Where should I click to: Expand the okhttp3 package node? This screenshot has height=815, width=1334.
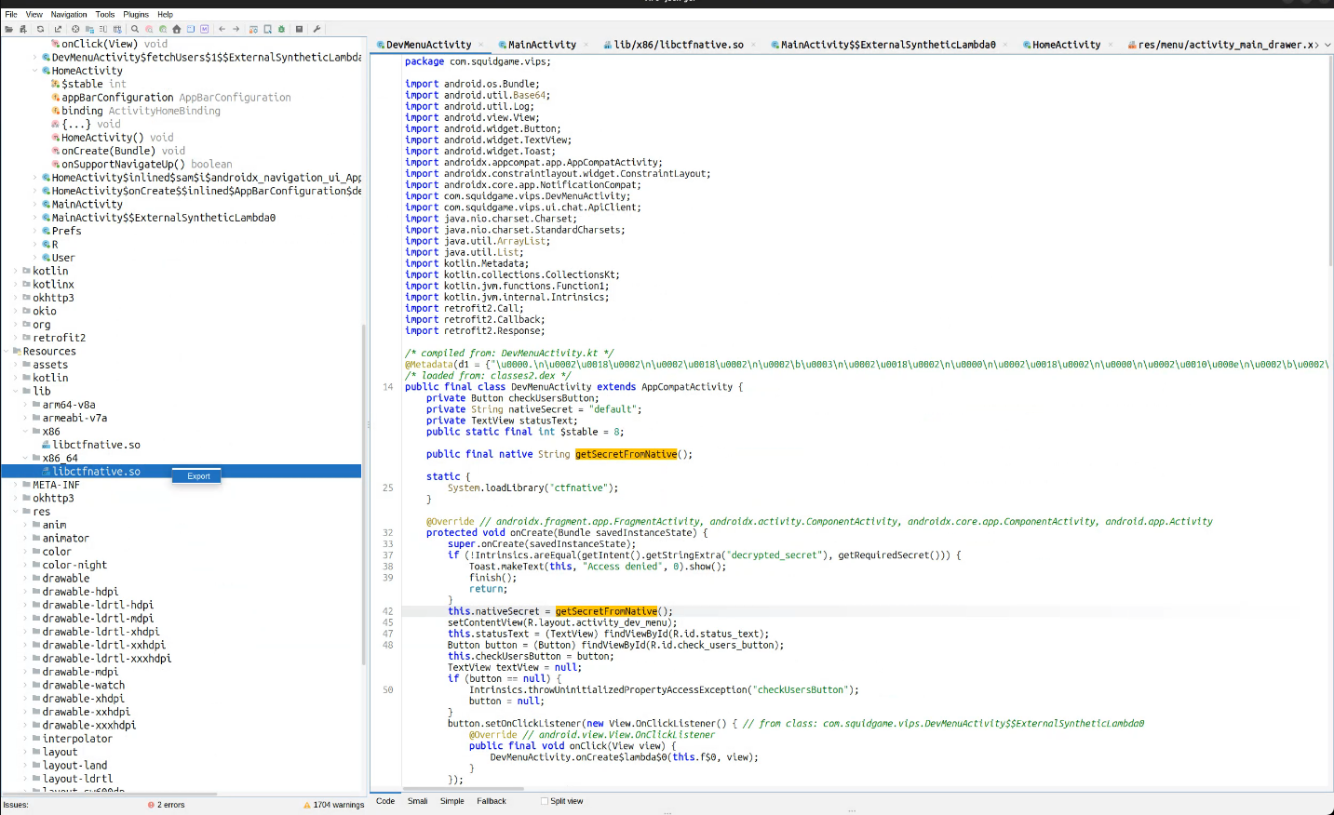tap(16, 298)
